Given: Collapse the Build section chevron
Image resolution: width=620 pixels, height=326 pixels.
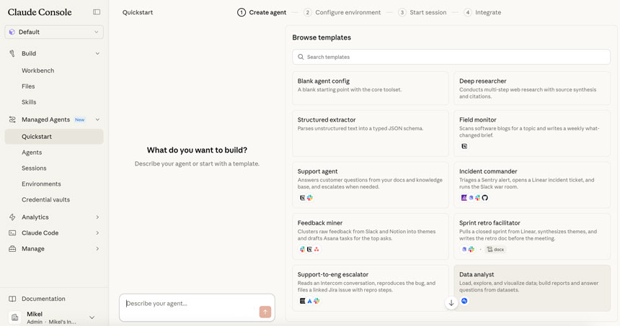Looking at the screenshot, I should pyautogui.click(x=97, y=53).
